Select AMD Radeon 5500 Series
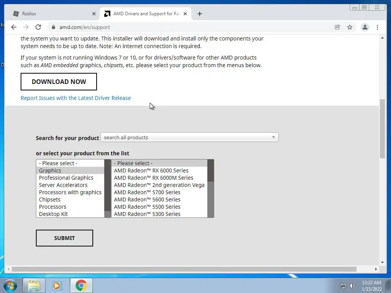This screenshot has width=391, height=293. [x=159, y=206]
